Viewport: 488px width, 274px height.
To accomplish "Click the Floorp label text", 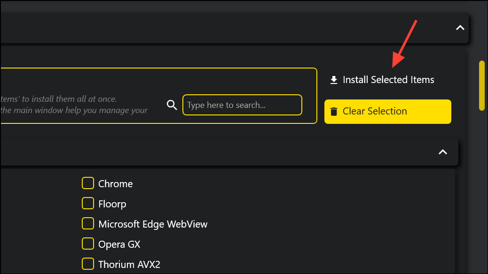I will click(x=112, y=204).
